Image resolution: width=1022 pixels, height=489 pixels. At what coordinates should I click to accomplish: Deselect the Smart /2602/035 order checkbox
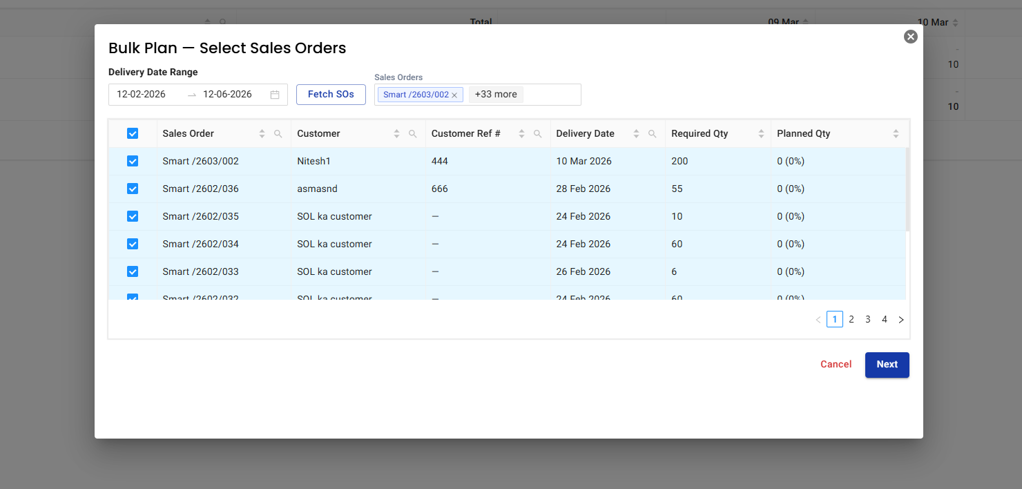pyautogui.click(x=133, y=216)
